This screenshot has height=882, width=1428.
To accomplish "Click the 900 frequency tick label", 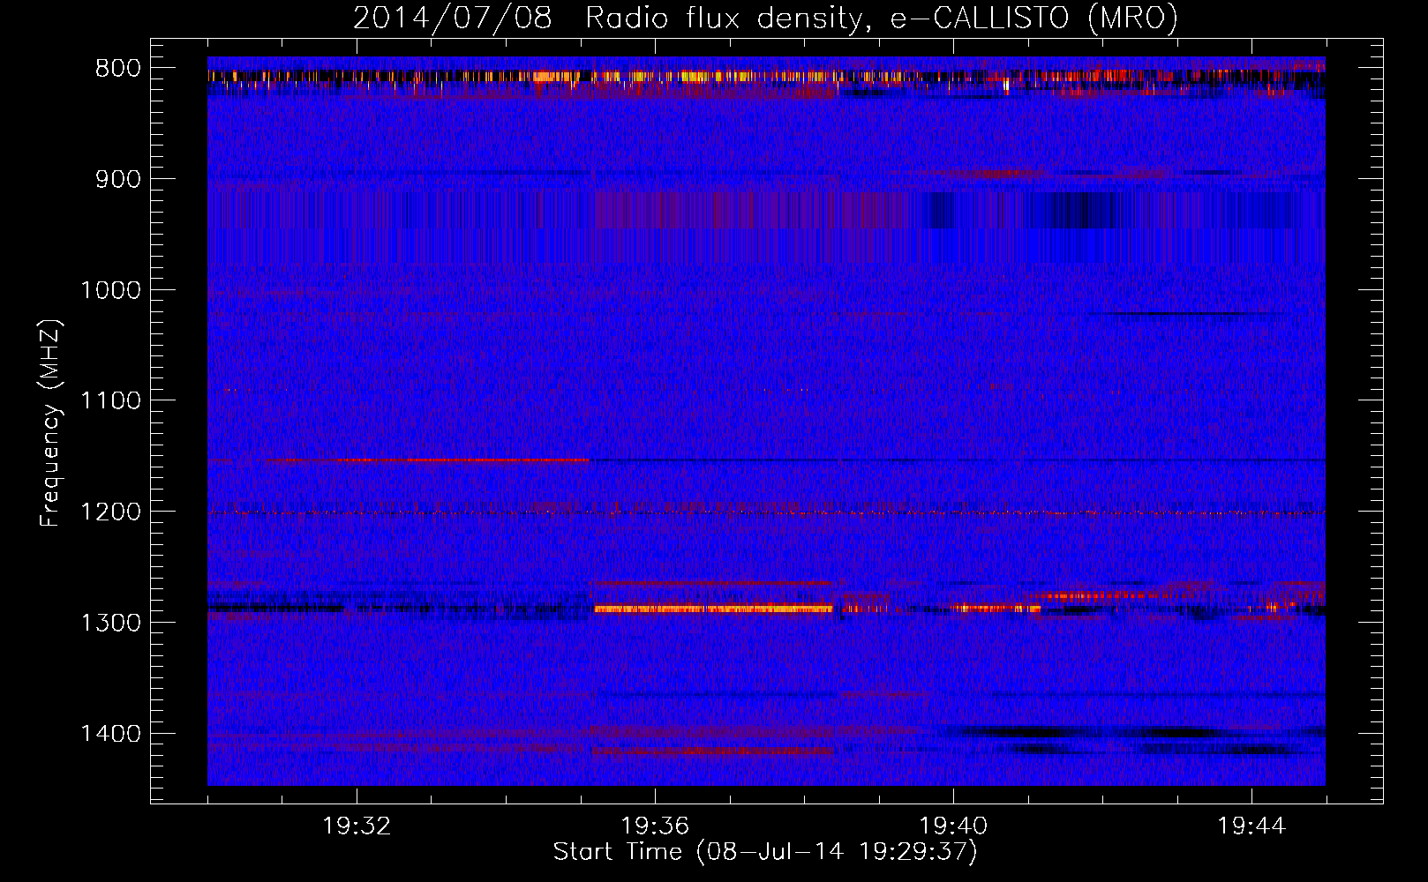I will [x=117, y=179].
